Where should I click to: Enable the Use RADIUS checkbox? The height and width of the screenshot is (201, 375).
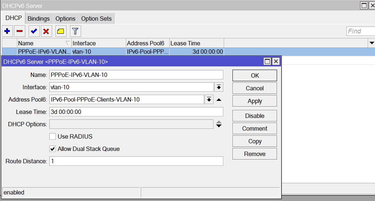pos(53,137)
